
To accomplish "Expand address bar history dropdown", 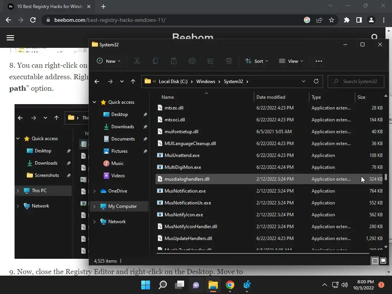I will (304, 81).
